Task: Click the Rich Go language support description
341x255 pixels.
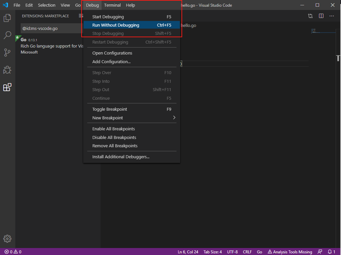Action: pyautogui.click(x=52, y=46)
